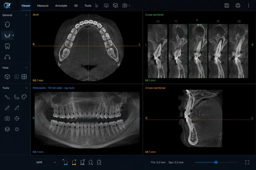Select the dental arch (jaw curve) icon
Image resolution: width=256 pixels, height=170 pixels.
tap(7, 36)
